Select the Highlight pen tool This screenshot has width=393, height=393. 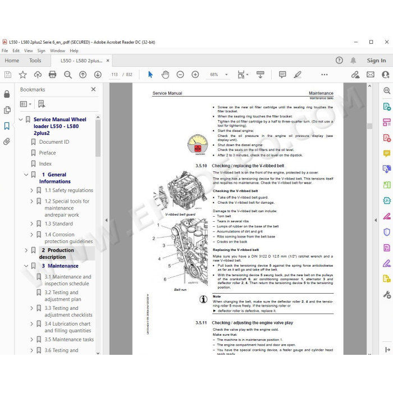[298, 75]
